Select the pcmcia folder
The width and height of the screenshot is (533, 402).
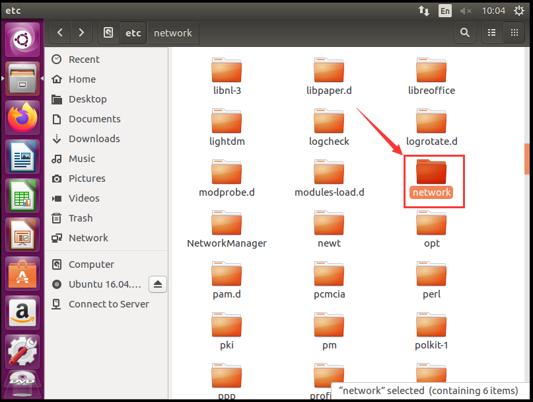pyautogui.click(x=329, y=280)
